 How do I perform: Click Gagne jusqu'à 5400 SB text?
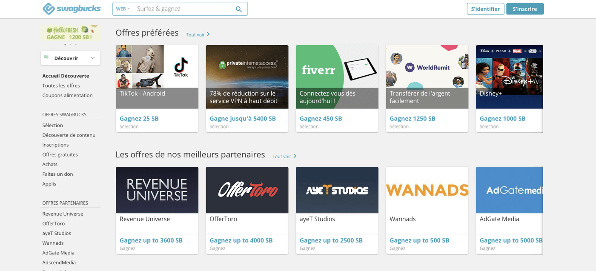pos(243,119)
